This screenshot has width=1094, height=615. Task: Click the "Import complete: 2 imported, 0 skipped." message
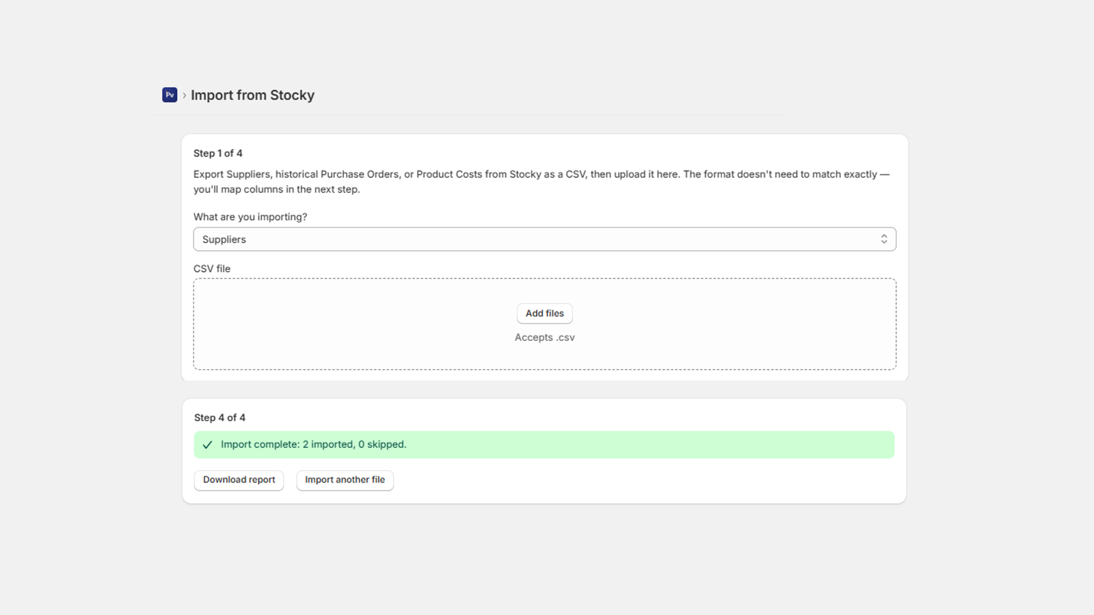(x=314, y=444)
